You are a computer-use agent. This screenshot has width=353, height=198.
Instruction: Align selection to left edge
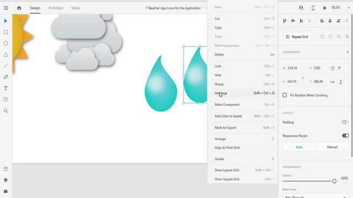coord(322,21)
